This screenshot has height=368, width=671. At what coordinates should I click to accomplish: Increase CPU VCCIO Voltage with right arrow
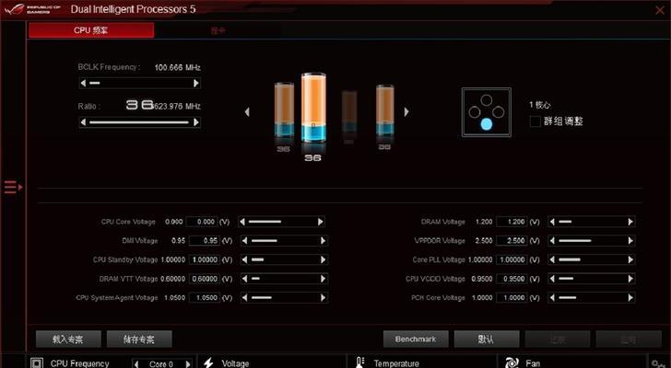630,279
